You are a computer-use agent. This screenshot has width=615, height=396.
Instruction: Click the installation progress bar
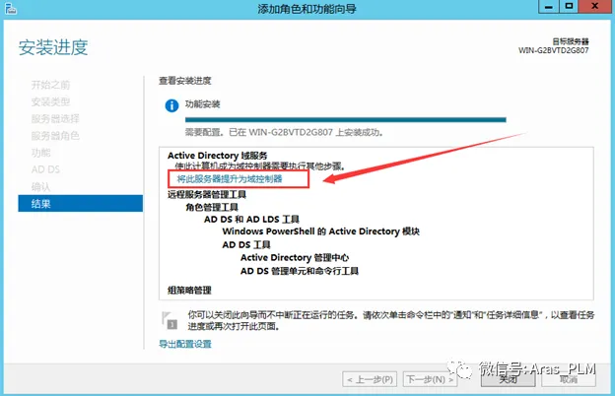click(346, 120)
